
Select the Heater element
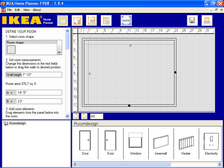tap(186, 141)
